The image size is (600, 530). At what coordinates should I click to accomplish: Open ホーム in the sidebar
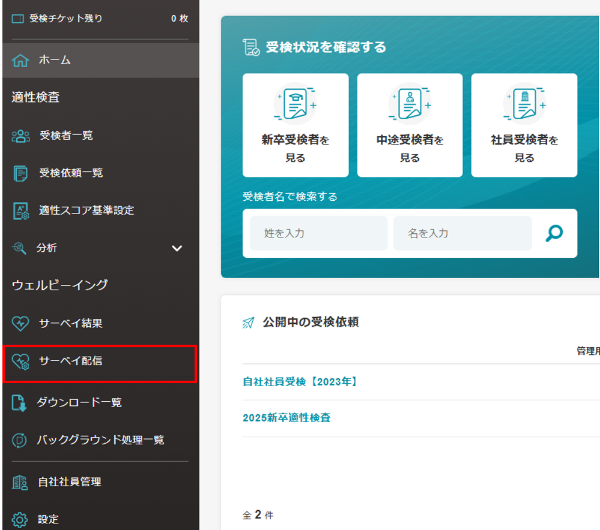click(101, 61)
